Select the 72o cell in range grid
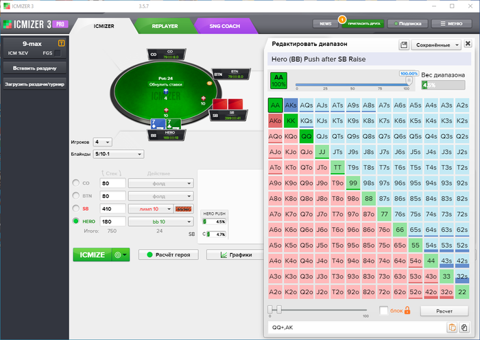The width and height of the screenshot is (480, 340). (x=384, y=291)
